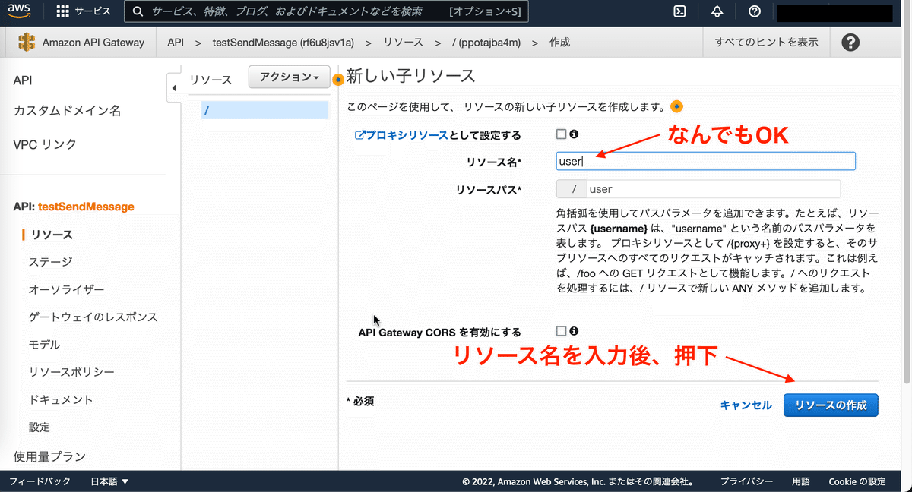Image resolution: width=912 pixels, height=492 pixels.
Task: Open VPC リンク in sidebar
Action: coord(45,144)
